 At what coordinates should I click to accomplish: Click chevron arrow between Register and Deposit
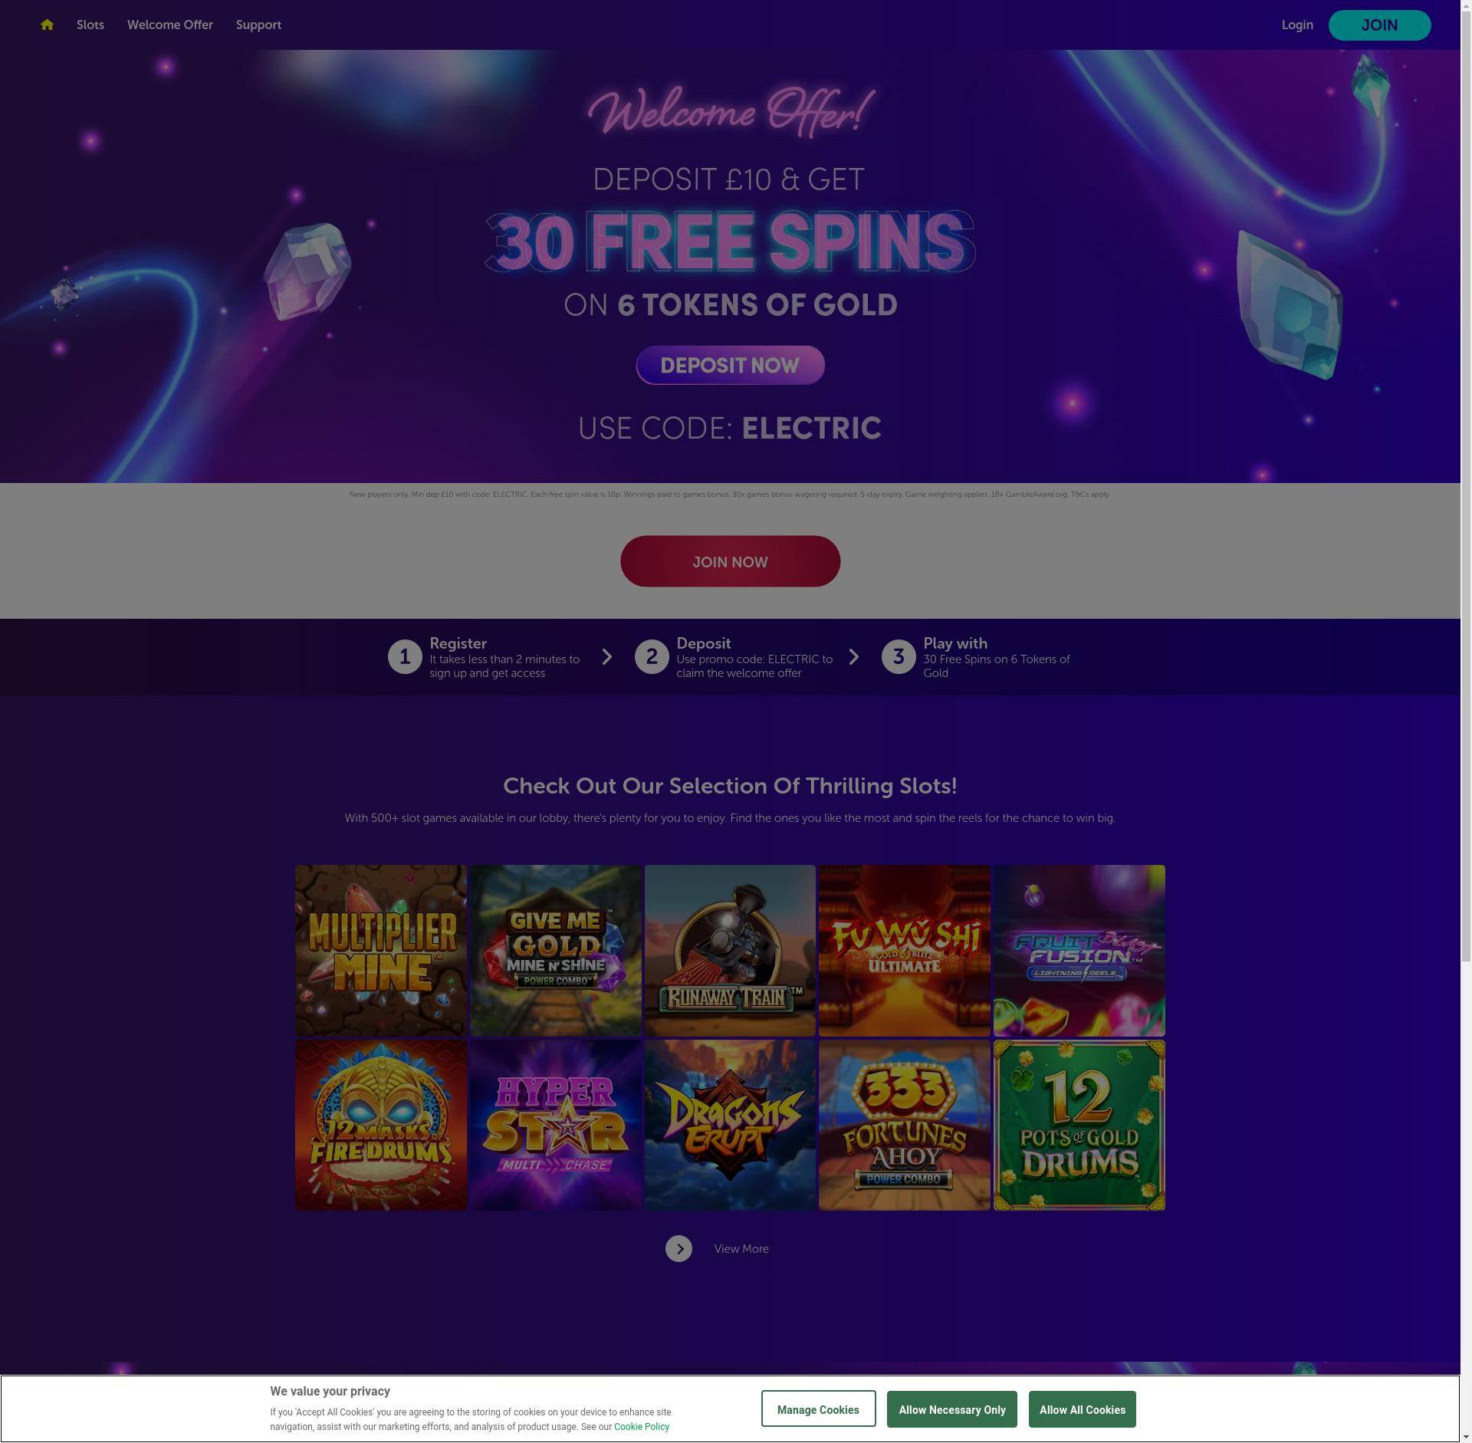pyautogui.click(x=607, y=657)
